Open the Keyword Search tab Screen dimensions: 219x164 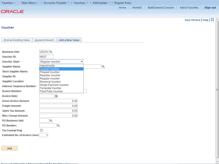(x=44, y=40)
